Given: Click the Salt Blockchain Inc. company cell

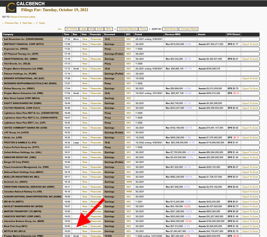Looking at the screenshot, I should coord(32,39).
